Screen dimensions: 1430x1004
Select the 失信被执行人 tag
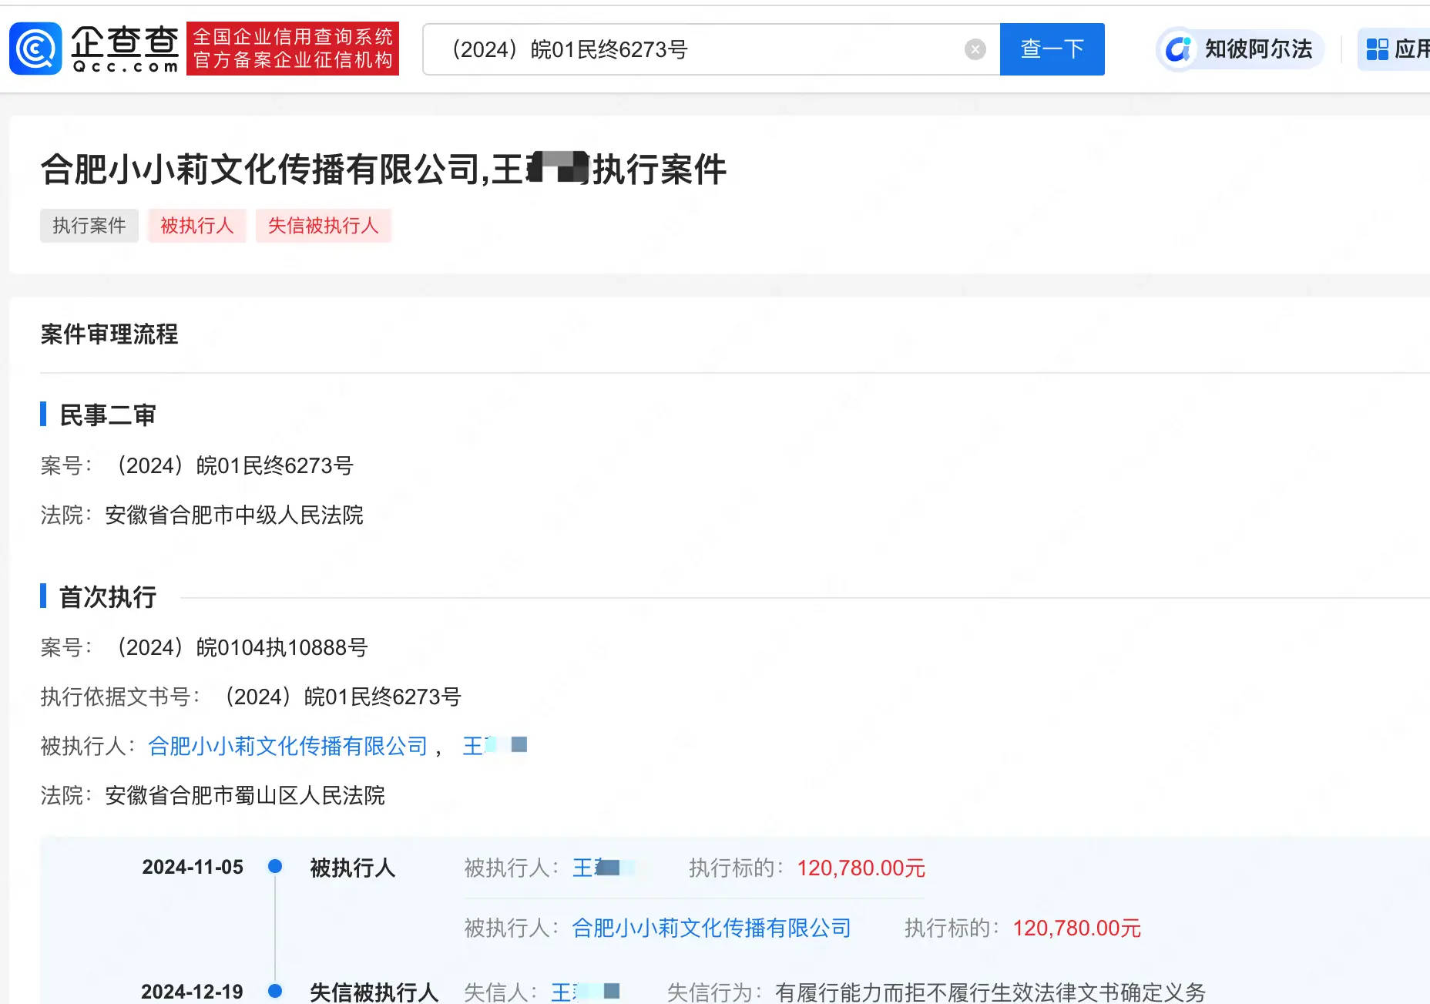(324, 226)
